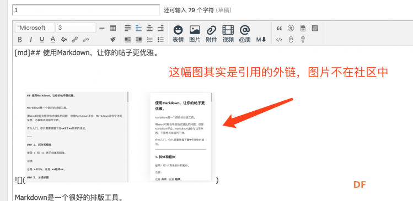
Task: Click the ![]( image markdown text
Action: coord(20,181)
